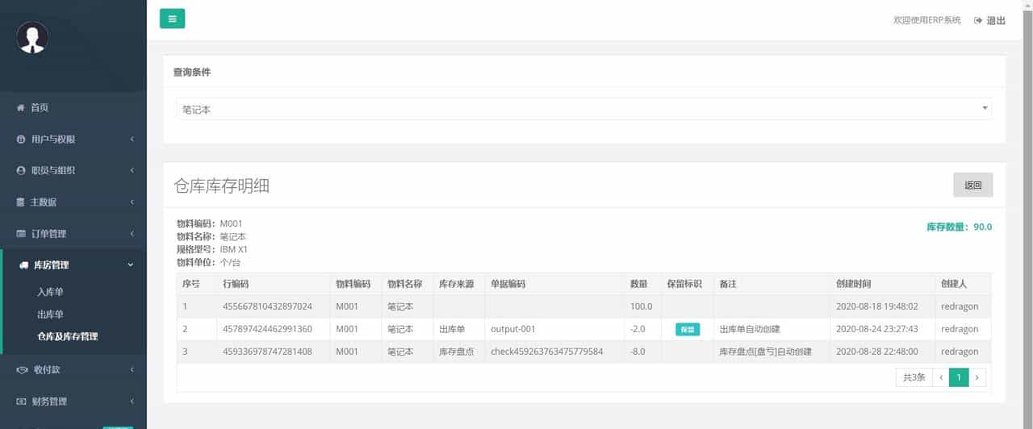
Task: Go to previous page in pagination
Action: click(x=940, y=377)
